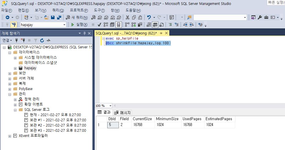
Task: Click the 실행(X) execute button
Action: click(79, 25)
